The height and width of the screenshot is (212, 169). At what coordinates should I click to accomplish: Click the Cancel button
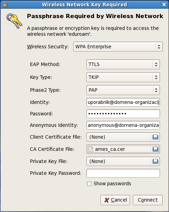coord(115,200)
